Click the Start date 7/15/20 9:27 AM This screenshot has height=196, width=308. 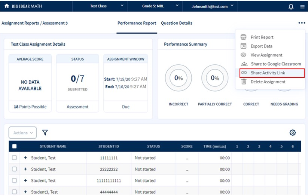[x=126, y=79]
